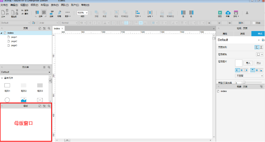265x142 pixels.
Task: Open the Libraries panel options menu icon
Action: click(44, 67)
